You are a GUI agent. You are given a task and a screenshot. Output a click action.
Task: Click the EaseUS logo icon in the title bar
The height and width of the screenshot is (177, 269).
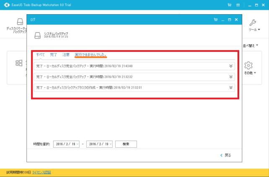[7, 5]
